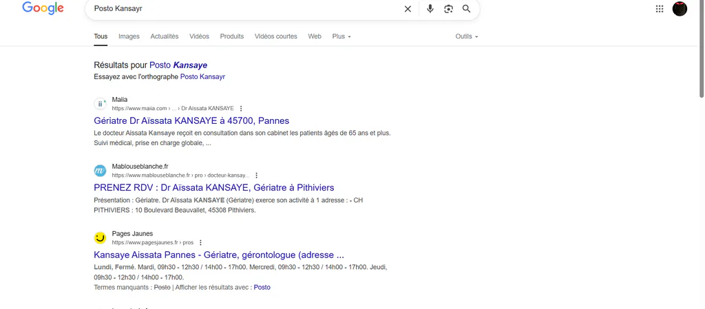Open Google Lens image search icon

coord(448,8)
